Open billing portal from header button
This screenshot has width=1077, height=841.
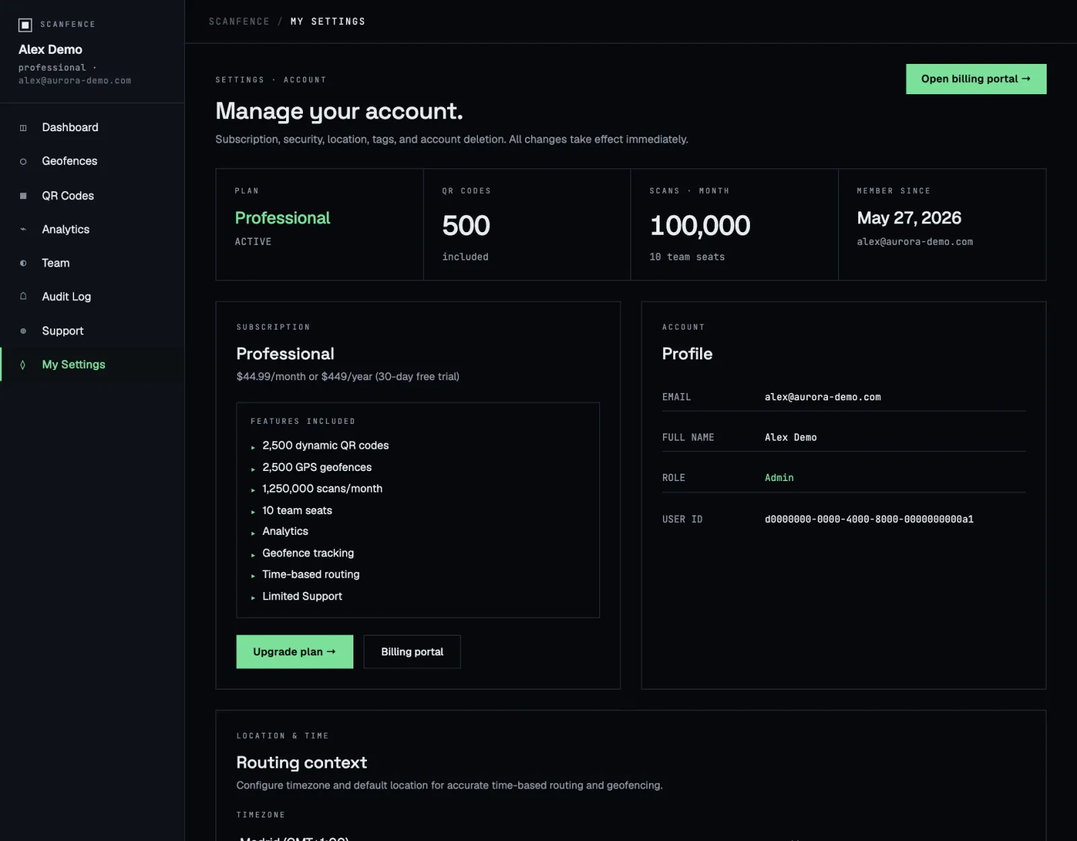point(976,79)
